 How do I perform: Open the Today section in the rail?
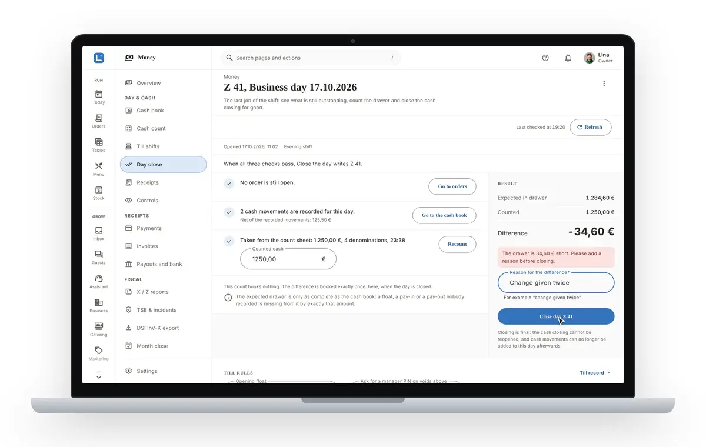coord(98,97)
